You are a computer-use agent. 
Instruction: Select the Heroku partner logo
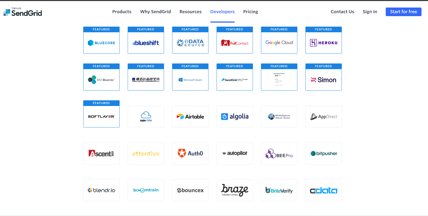(323, 43)
